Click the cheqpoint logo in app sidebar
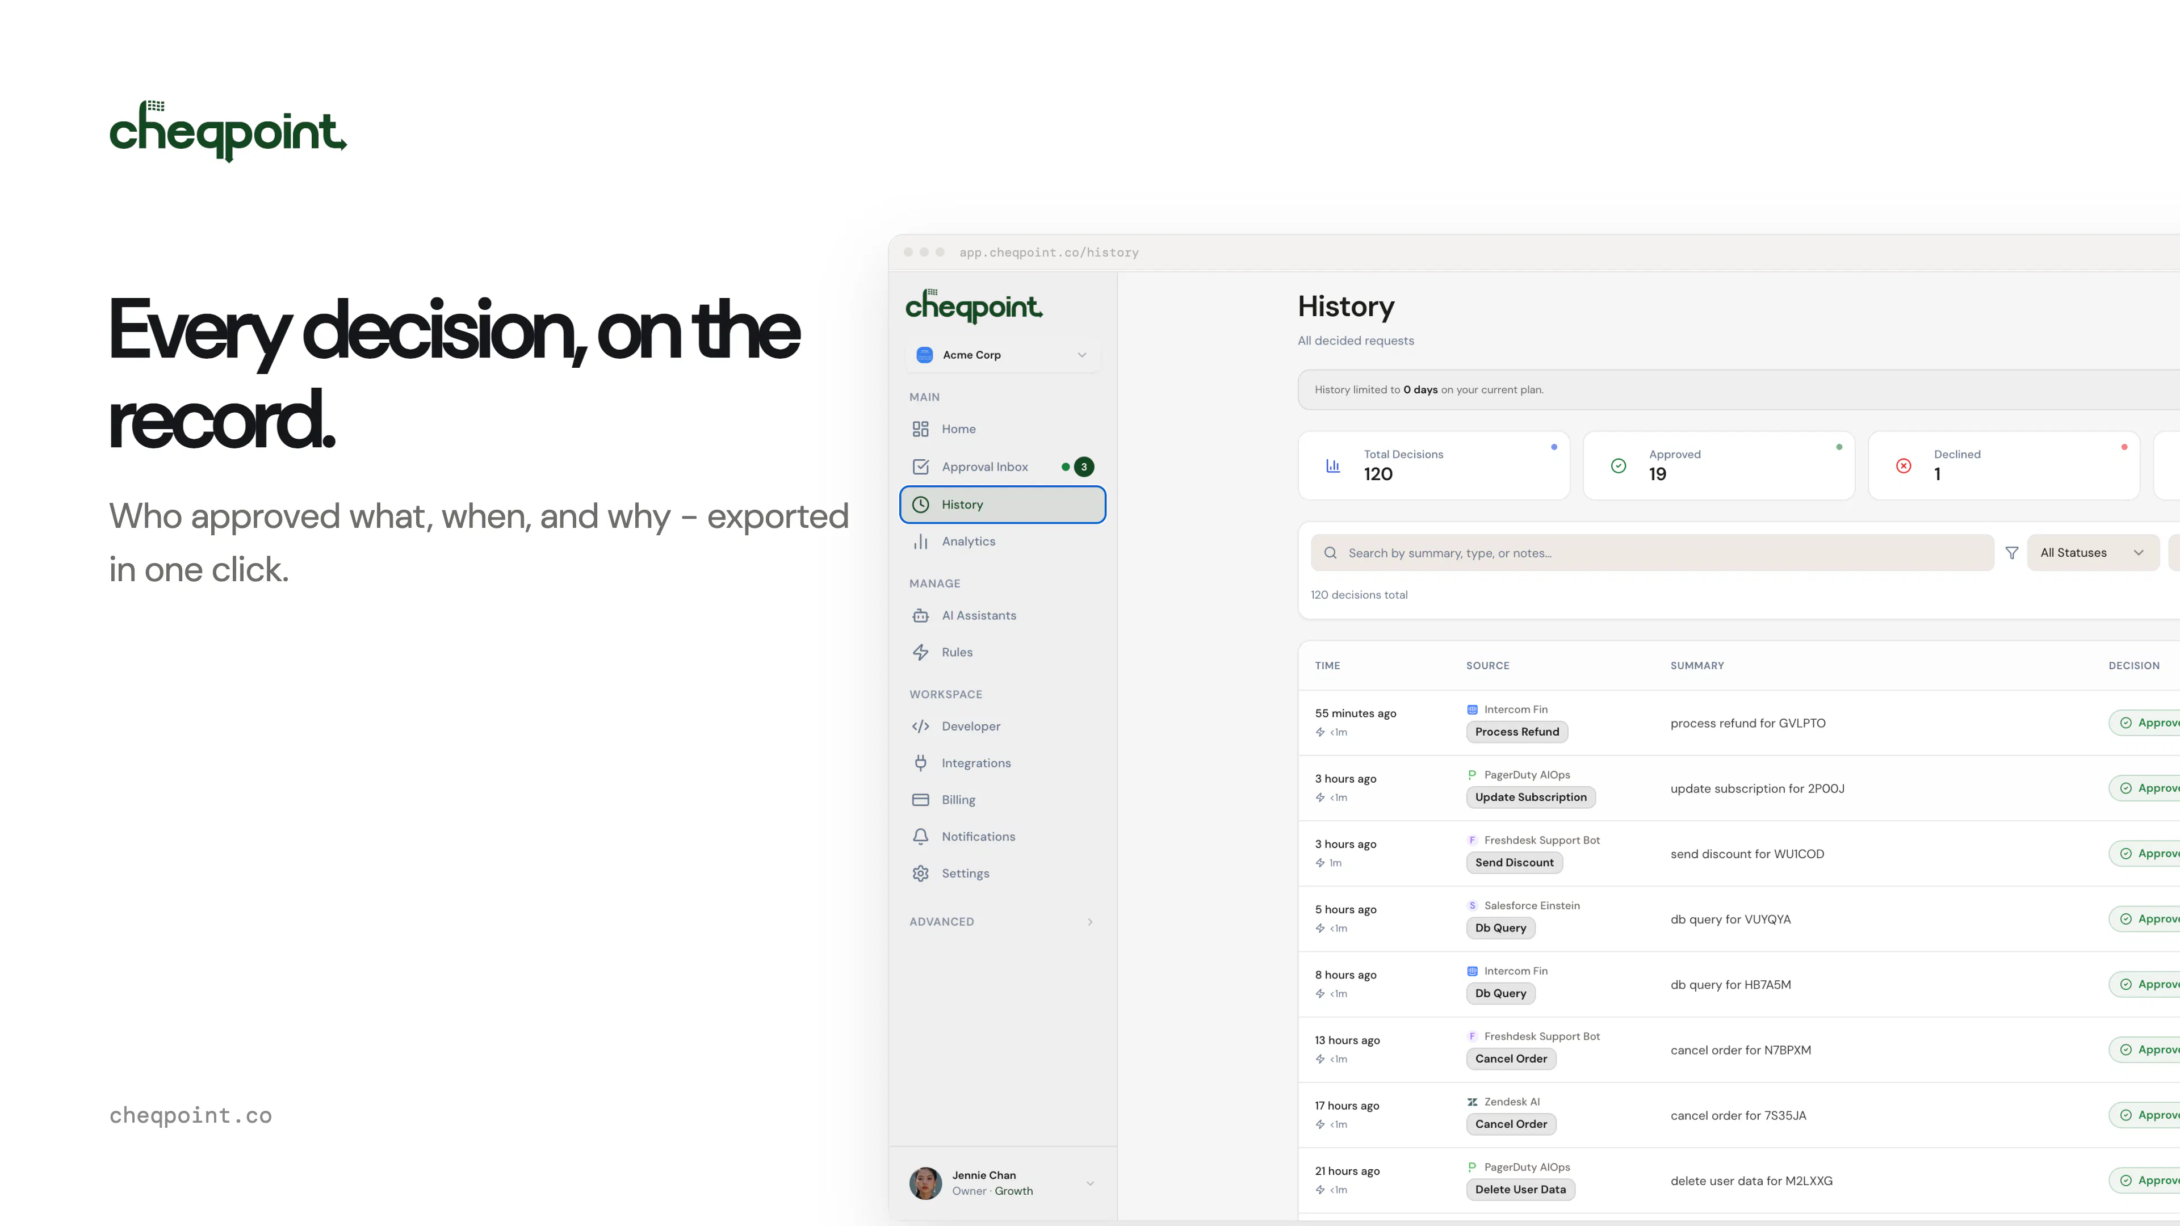2180x1226 pixels. tap(974, 306)
